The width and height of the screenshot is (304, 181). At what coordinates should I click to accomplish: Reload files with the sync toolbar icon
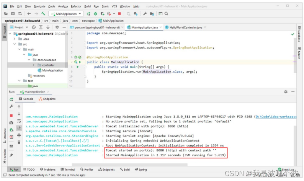[20, 14]
